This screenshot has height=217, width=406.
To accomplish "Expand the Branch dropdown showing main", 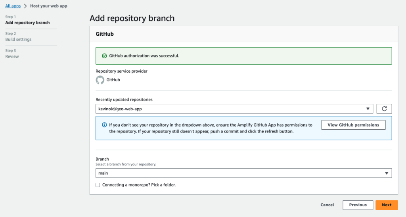I will pyautogui.click(x=244, y=173).
